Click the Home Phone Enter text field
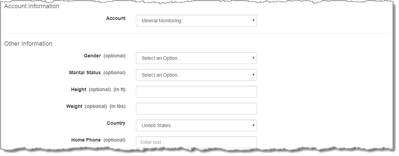Image resolution: width=399 pixels, height=156 pixels. tap(196, 142)
